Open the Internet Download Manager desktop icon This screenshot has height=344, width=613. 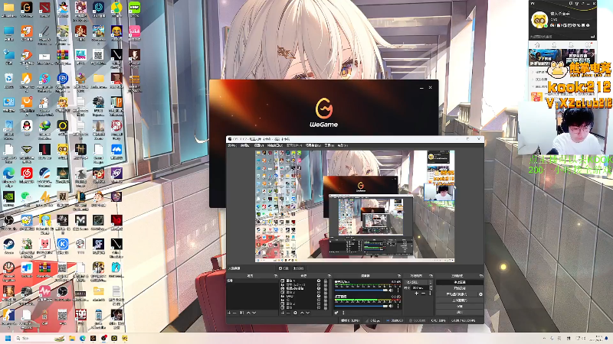[x=44, y=126]
